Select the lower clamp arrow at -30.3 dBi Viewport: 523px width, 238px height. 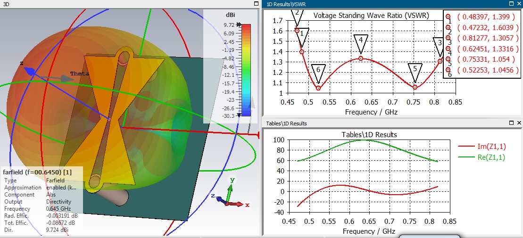point(239,115)
